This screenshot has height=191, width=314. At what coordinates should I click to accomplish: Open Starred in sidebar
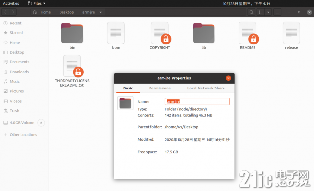pyautogui.click(x=24, y=32)
